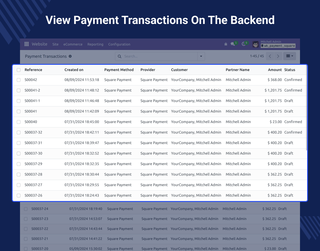
Task: Click the table vertical scrollbar
Action: point(307,108)
